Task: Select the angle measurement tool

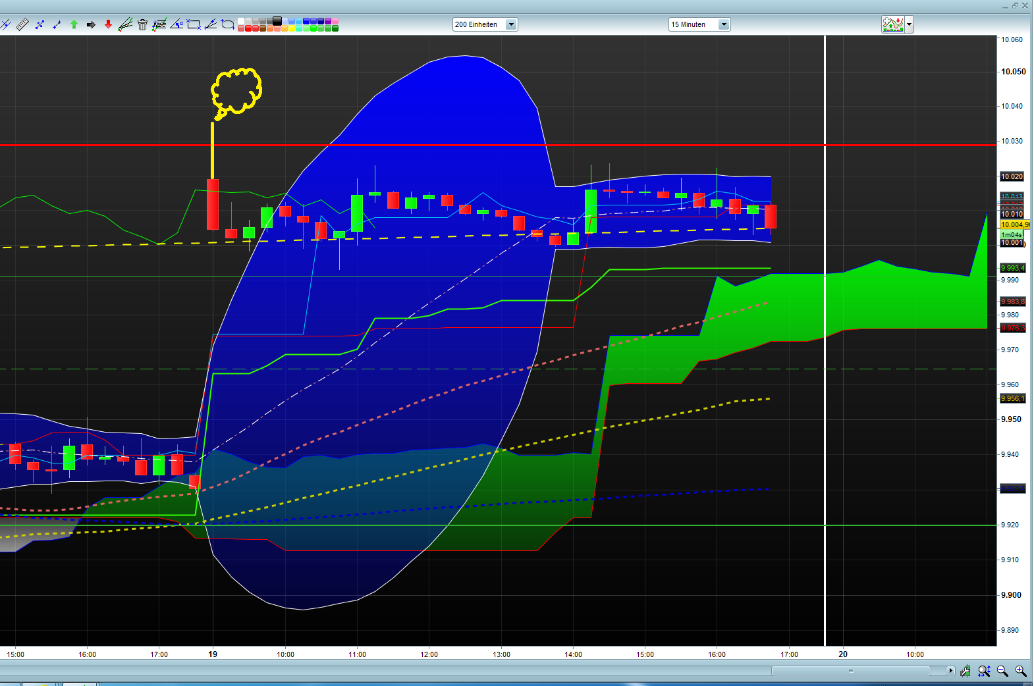Action: tap(177, 24)
